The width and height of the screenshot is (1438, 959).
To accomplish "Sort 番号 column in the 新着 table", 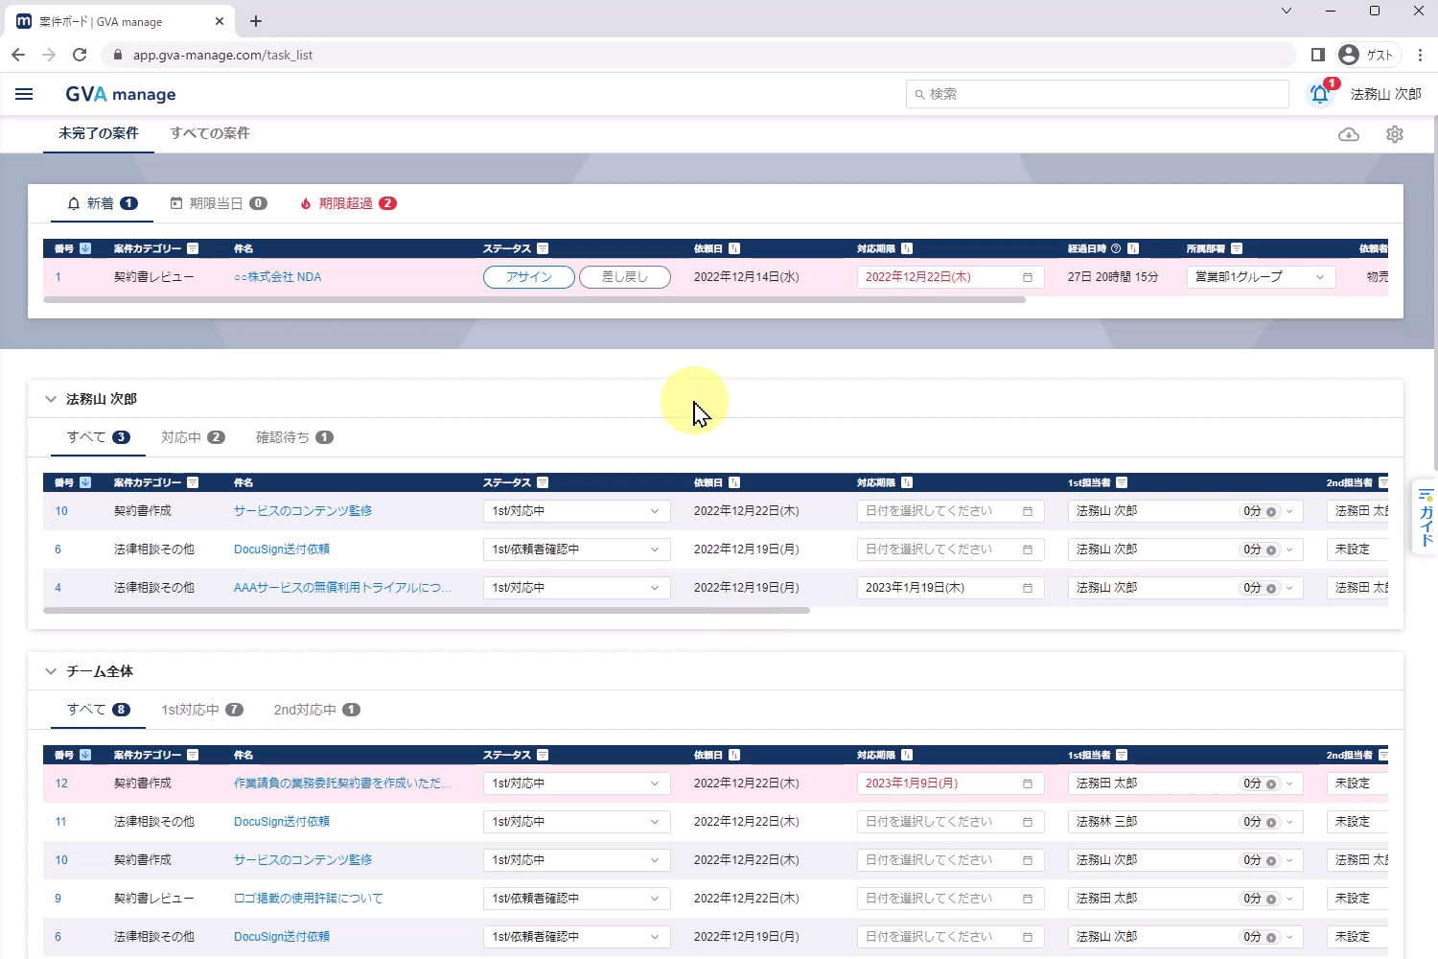I will (x=85, y=248).
